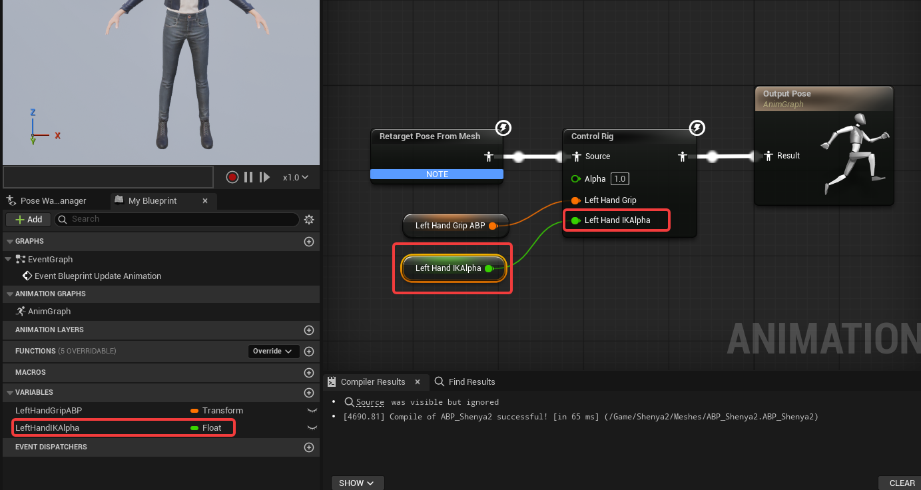The height and width of the screenshot is (490, 921).
Task: Click Retarget Pose node output pose pin
Action: (489, 156)
